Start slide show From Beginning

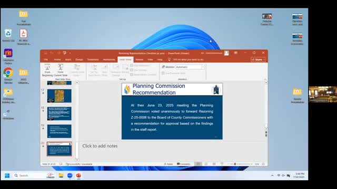pos(47,70)
